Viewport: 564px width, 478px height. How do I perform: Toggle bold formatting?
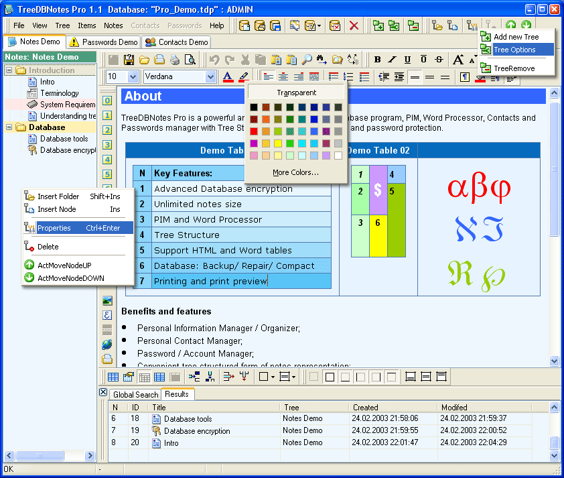pos(377,60)
